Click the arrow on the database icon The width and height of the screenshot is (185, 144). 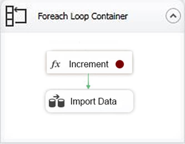[x=56, y=97]
